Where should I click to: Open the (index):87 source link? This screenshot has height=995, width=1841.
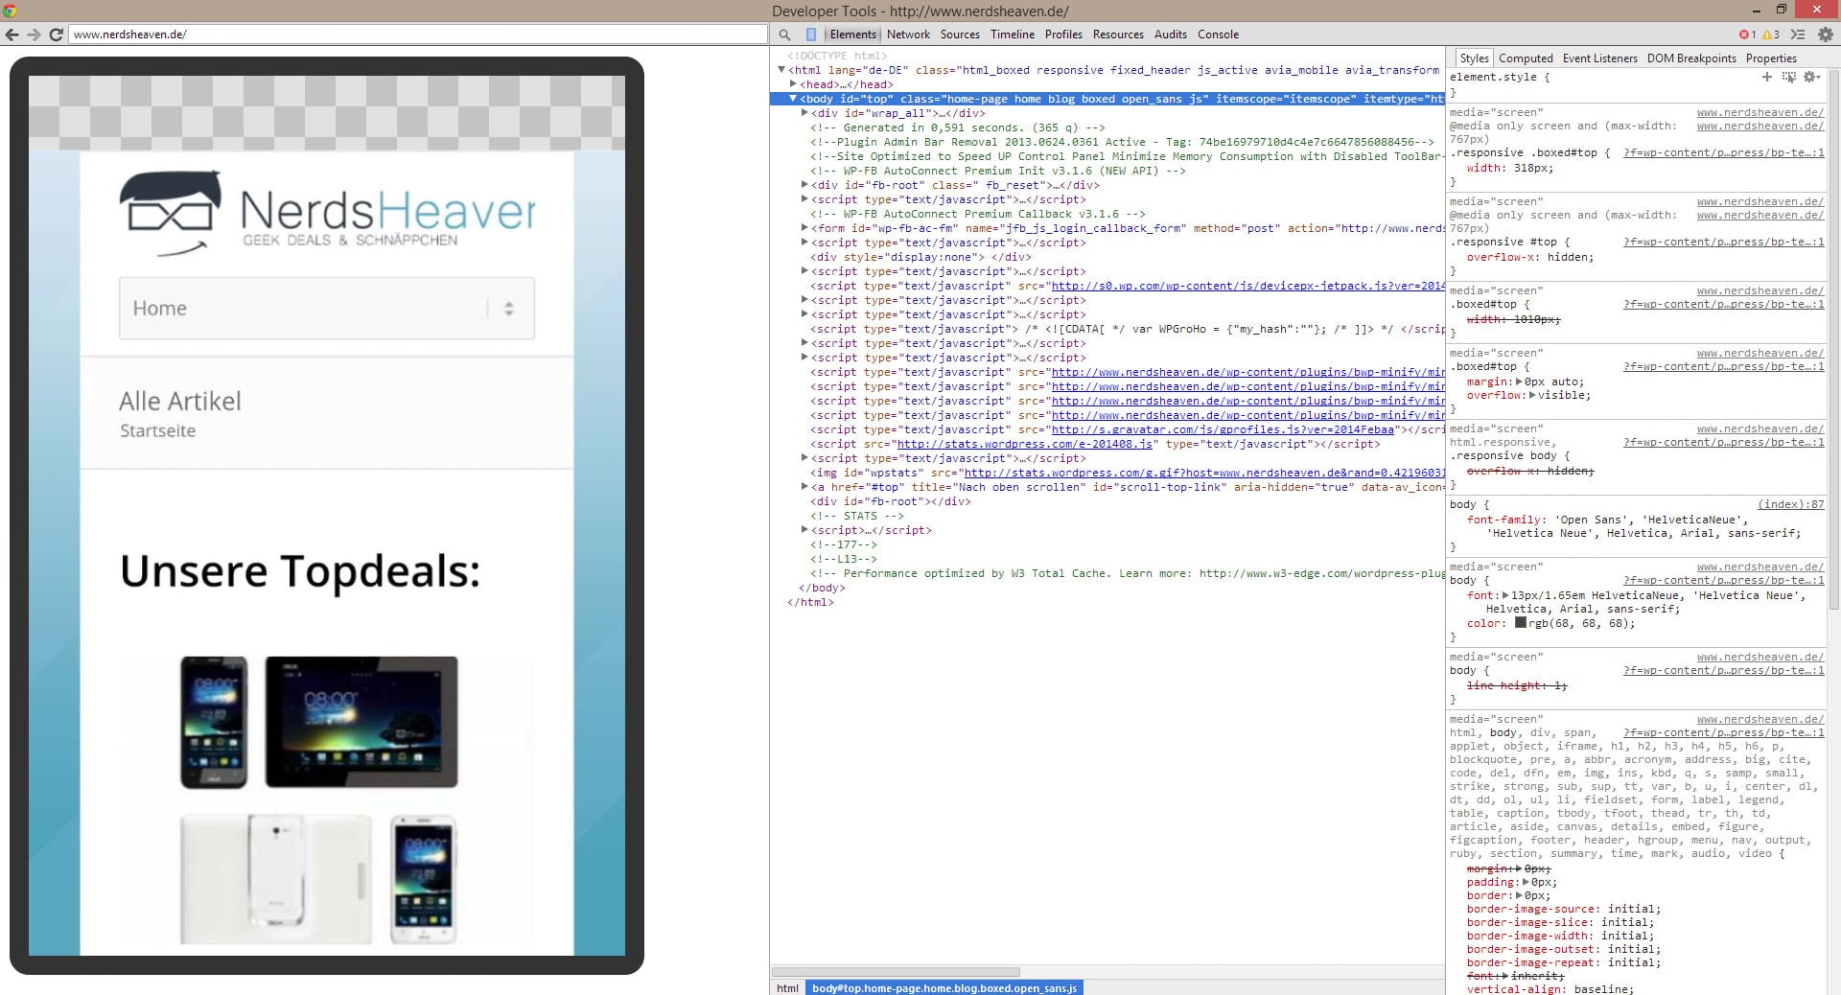[1791, 504]
